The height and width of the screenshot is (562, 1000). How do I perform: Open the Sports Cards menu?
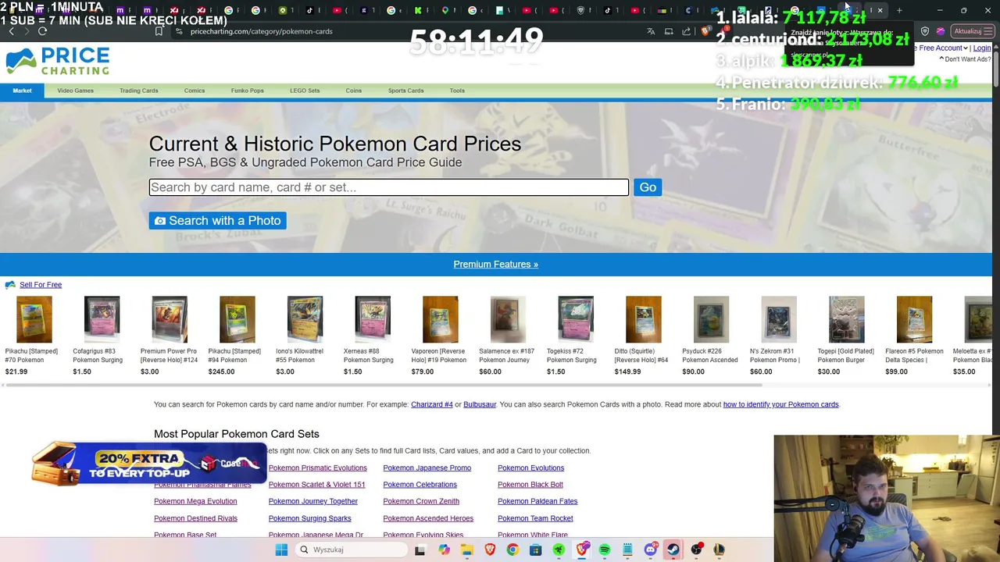point(406,91)
